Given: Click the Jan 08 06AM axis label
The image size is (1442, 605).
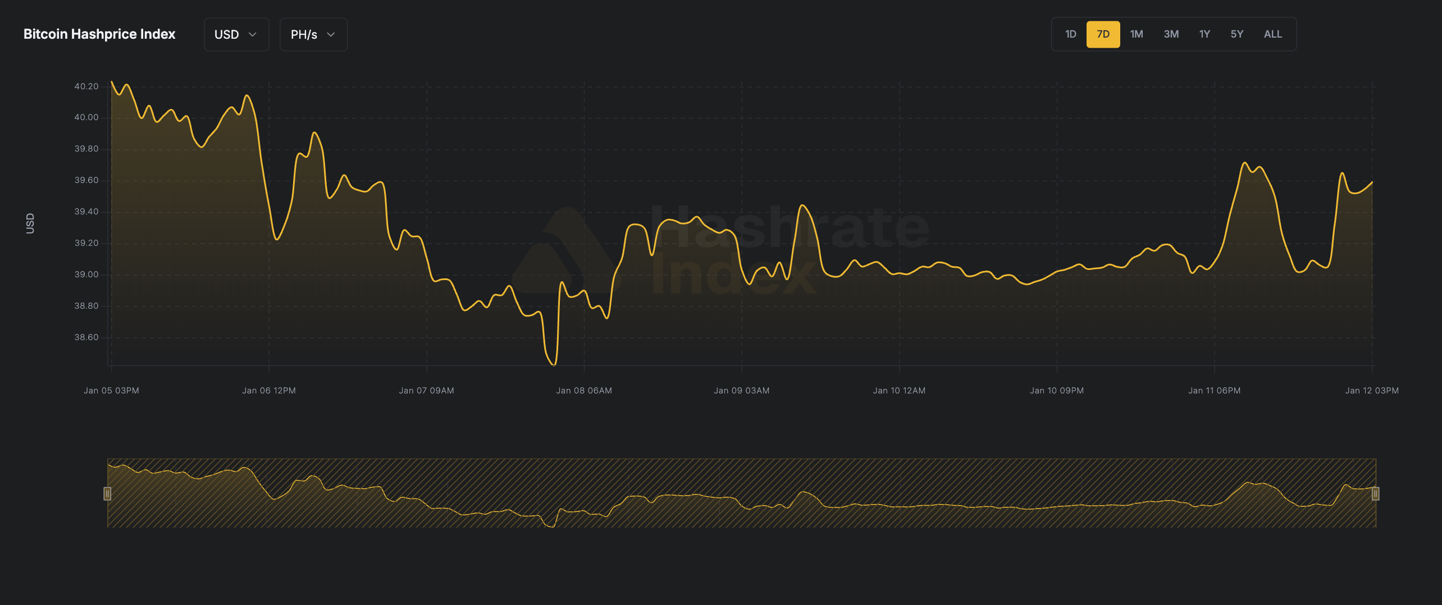Looking at the screenshot, I should coord(584,391).
